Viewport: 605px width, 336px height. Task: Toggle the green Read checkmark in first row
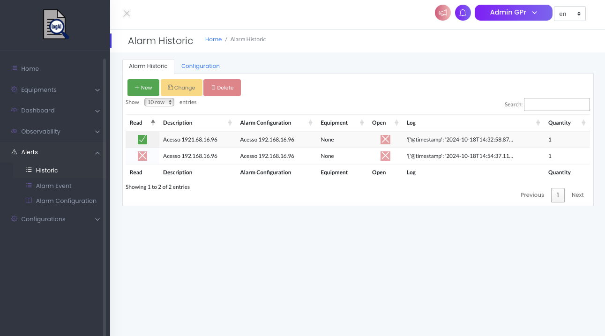[142, 140]
